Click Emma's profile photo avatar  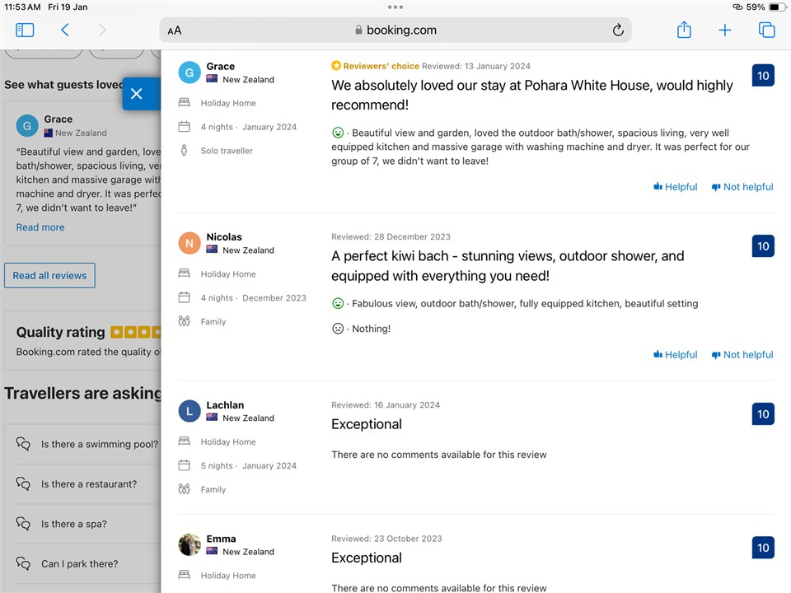[190, 544]
